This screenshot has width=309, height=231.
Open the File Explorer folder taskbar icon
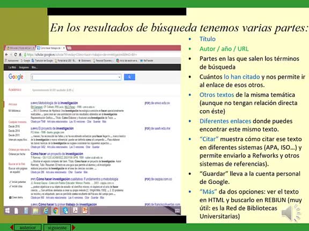(35, 211)
